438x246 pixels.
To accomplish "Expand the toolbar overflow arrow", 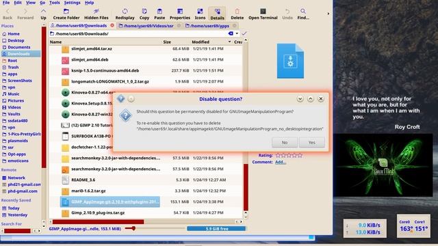I will coord(328,14).
